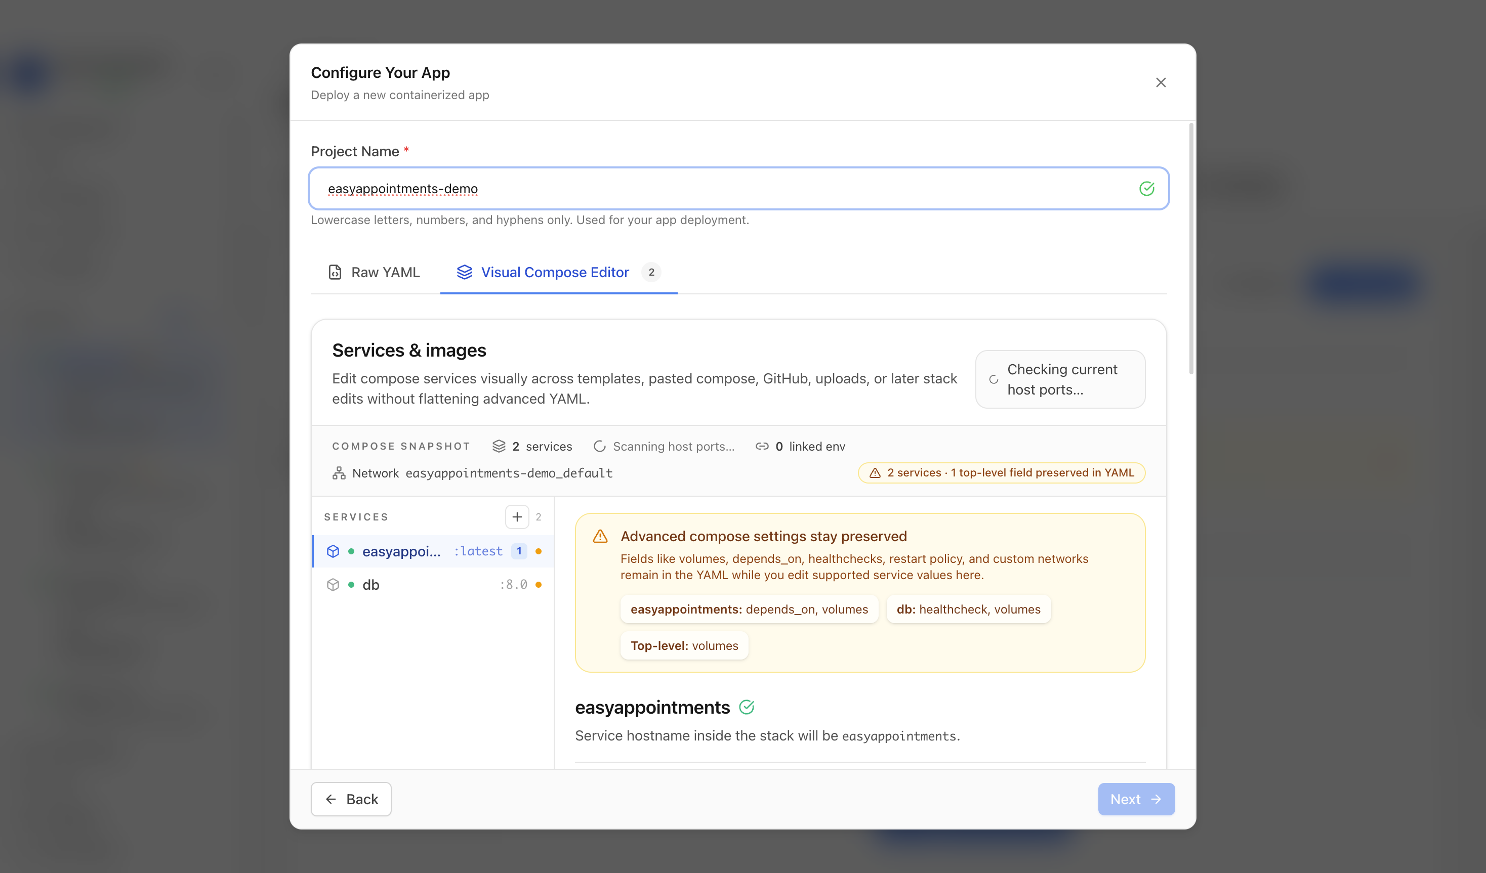Switch to the Raw YAML tab
This screenshot has width=1486, height=873.
click(x=374, y=272)
